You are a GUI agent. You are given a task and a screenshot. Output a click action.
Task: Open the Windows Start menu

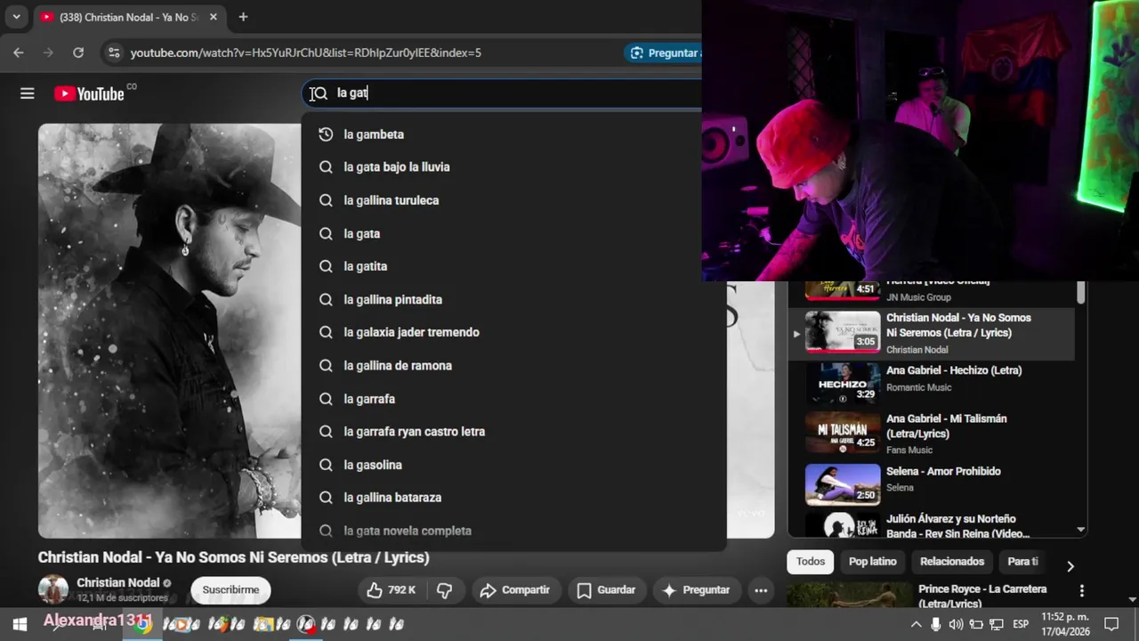pos(20,624)
